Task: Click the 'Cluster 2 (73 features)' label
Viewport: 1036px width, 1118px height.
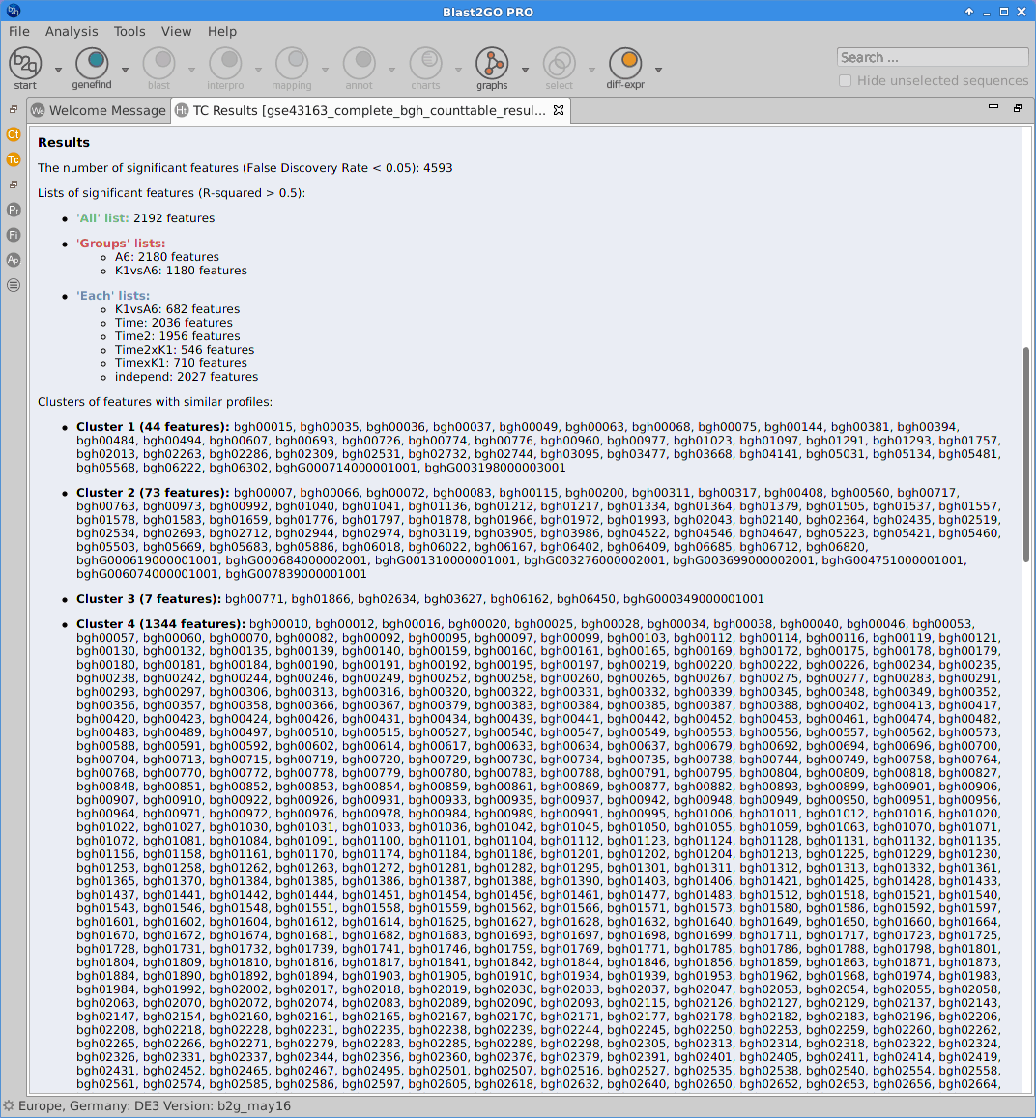Action: pos(154,493)
